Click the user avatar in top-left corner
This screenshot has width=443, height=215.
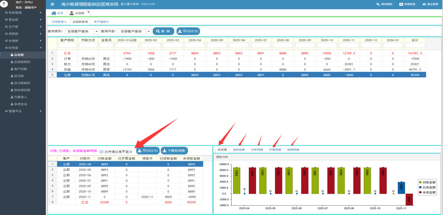click(x=4, y=4)
